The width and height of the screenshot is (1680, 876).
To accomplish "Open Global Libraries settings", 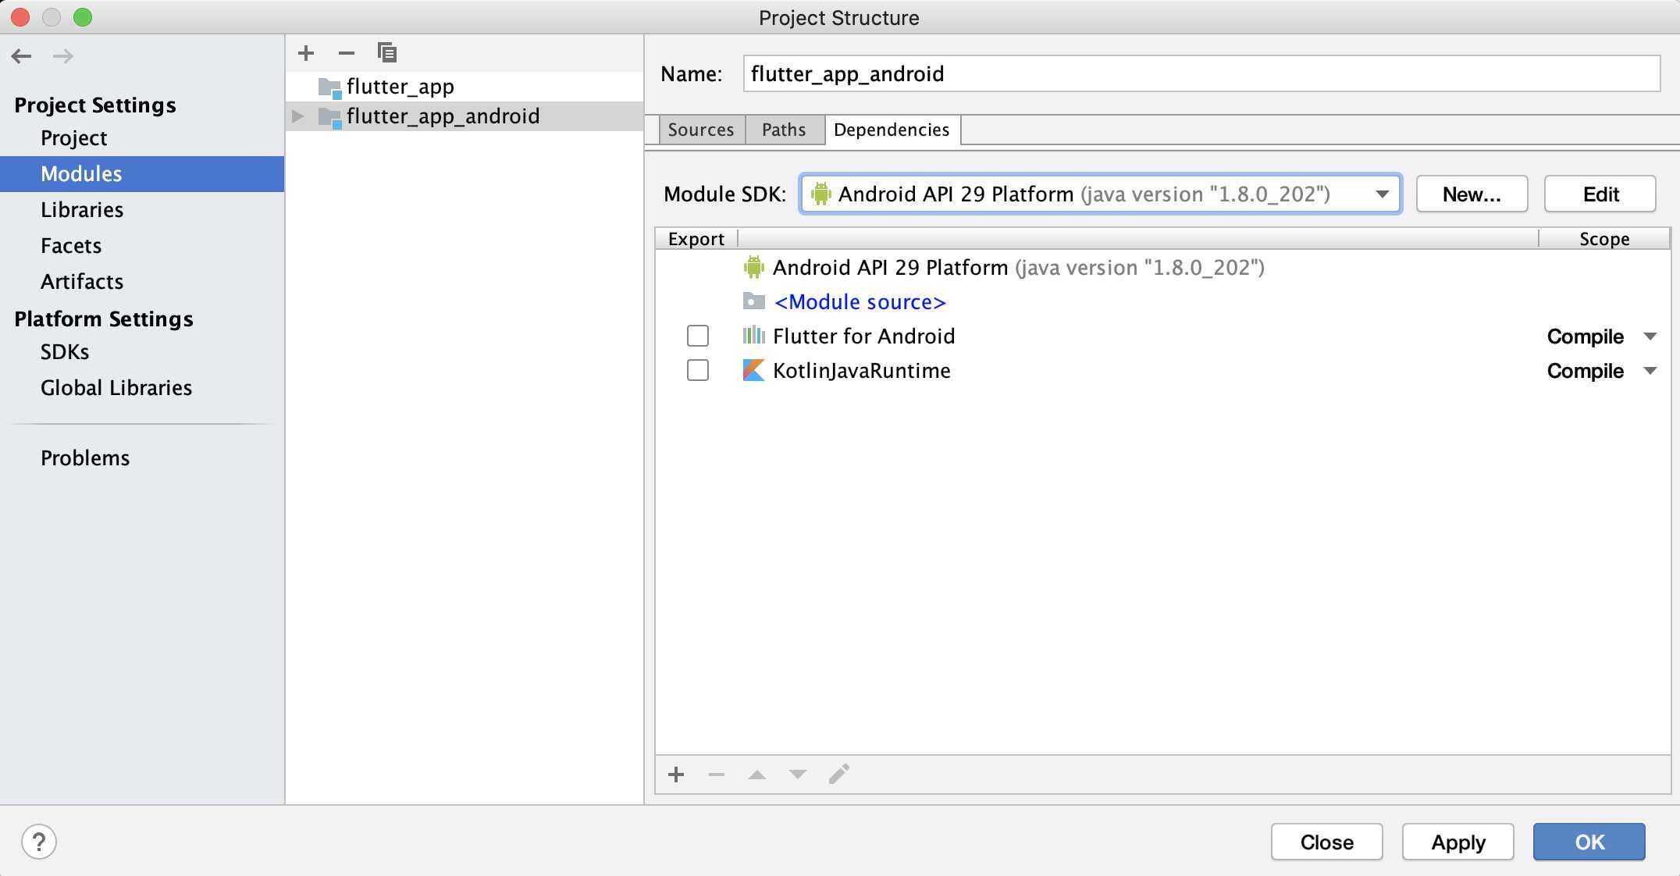I will click(116, 388).
